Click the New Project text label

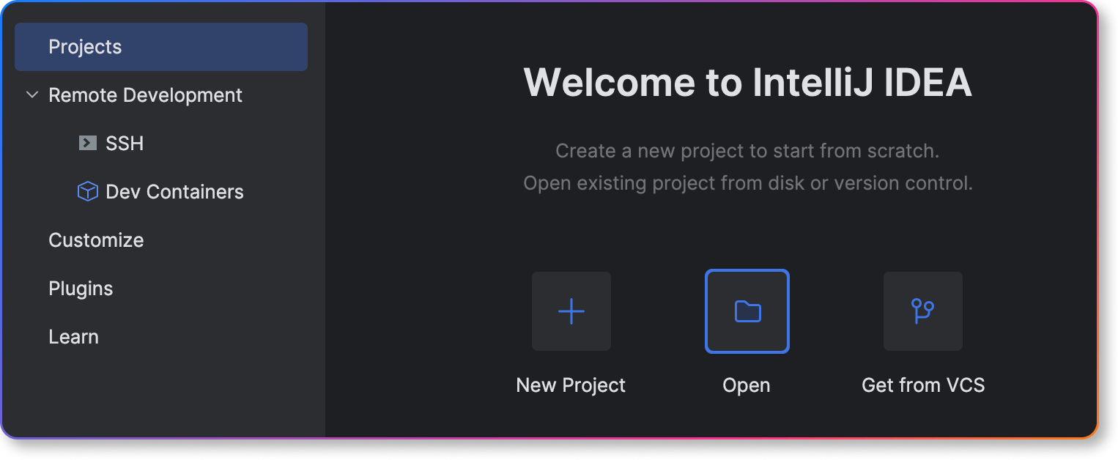[x=571, y=385]
